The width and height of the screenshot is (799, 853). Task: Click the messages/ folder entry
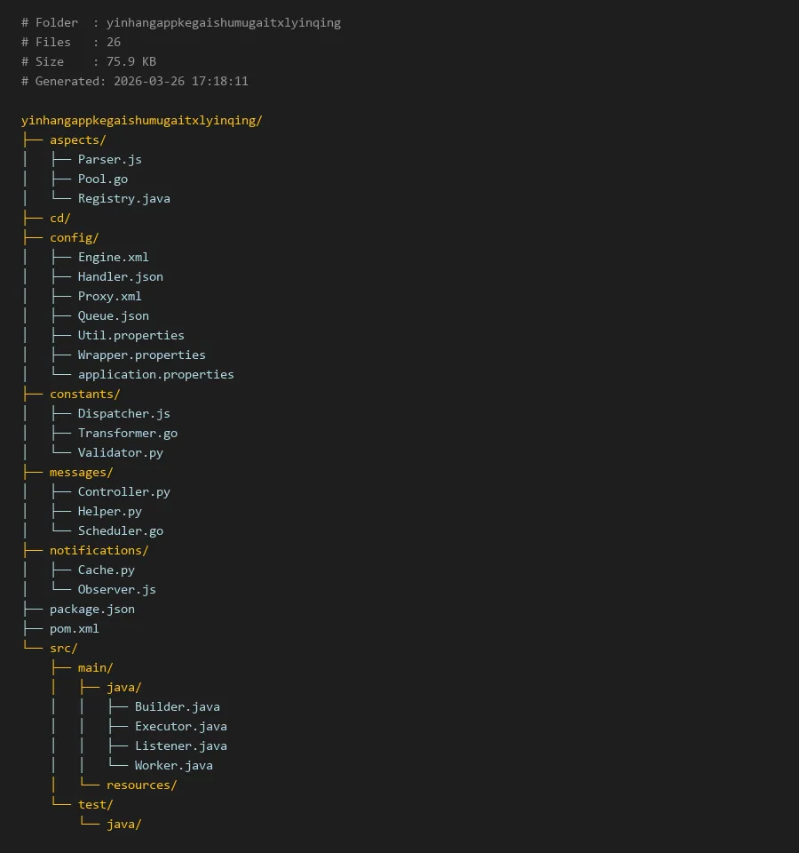click(x=81, y=472)
